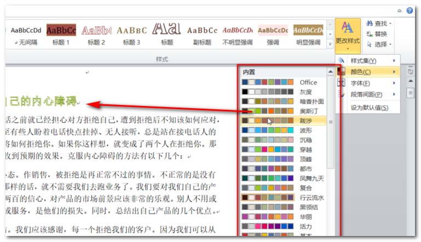The height and width of the screenshot is (242, 421).
Task: Click the Find (查找) binoculars icon
Action: 370,23
